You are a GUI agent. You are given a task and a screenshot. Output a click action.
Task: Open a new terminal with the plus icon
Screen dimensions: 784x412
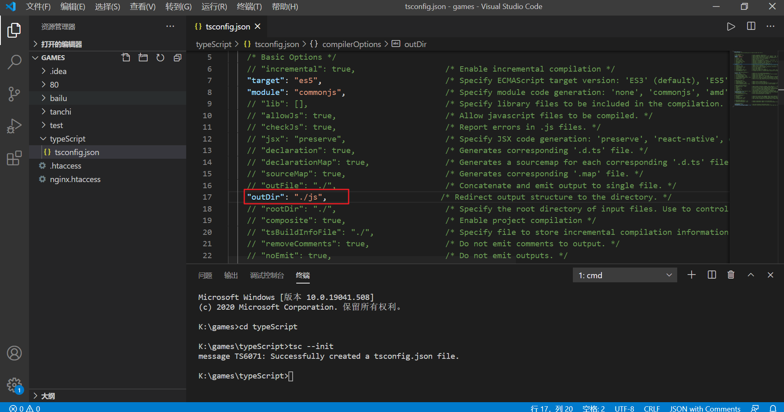[691, 275]
